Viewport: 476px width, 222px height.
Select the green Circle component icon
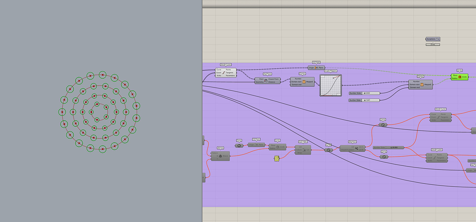(460, 77)
